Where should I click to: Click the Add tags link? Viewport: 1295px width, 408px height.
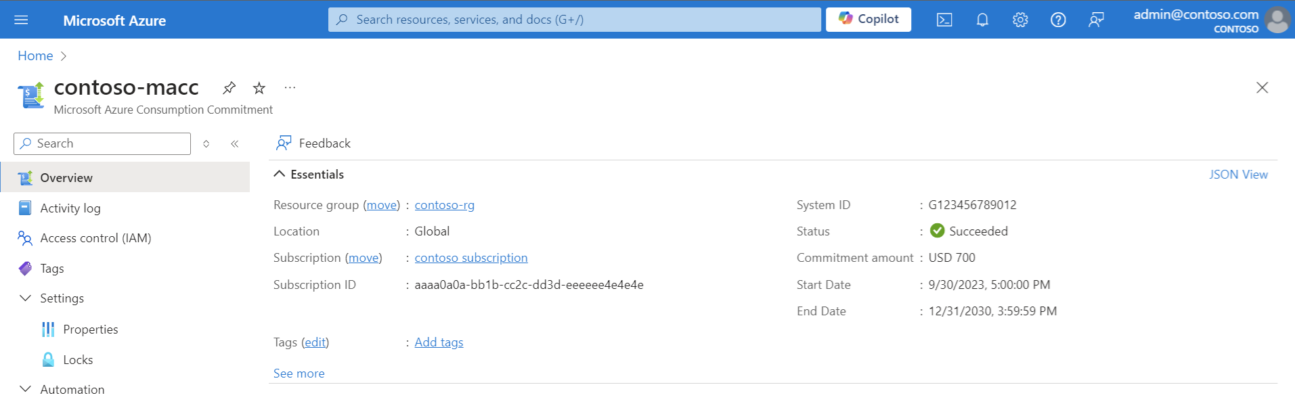coord(439,342)
